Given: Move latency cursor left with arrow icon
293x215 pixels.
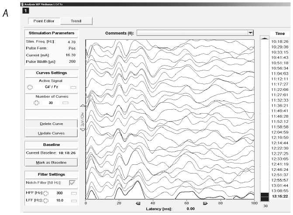Looking at the screenshot, I should 138,203.
